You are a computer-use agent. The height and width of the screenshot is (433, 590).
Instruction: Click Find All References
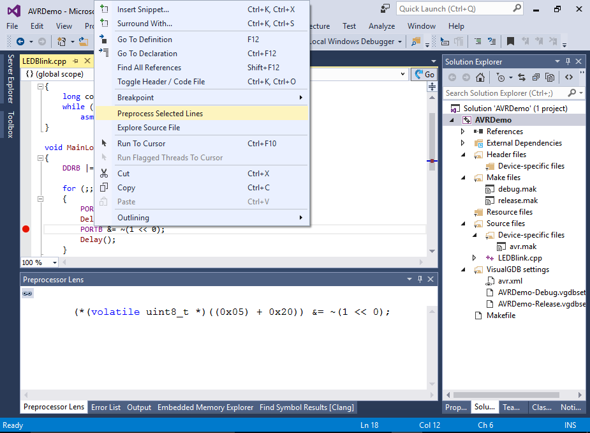click(202, 68)
